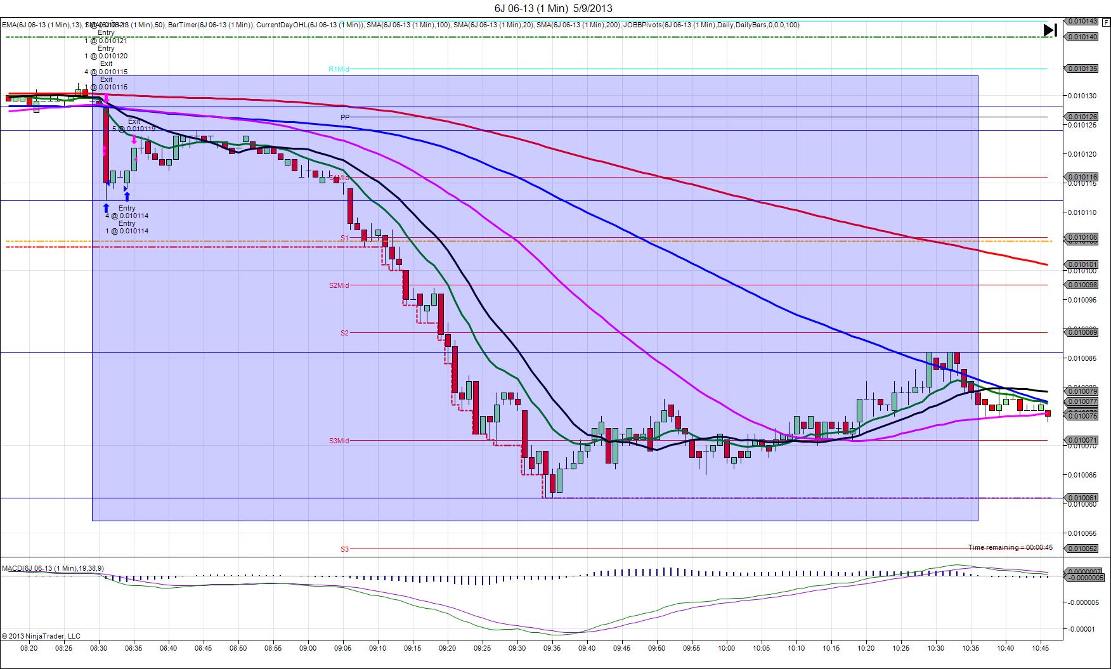Click the small F box at top right

pyautogui.click(x=1106, y=22)
